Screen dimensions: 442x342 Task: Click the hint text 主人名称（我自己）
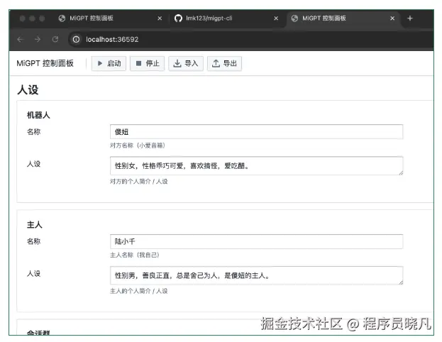(135, 255)
